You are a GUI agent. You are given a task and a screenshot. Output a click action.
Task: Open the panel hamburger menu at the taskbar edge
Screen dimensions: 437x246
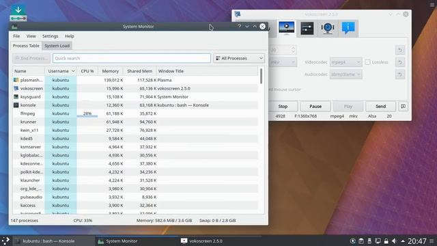coord(432,241)
